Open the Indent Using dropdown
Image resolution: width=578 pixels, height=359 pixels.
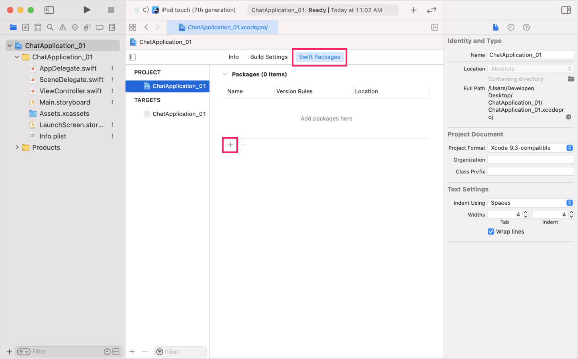coord(531,203)
